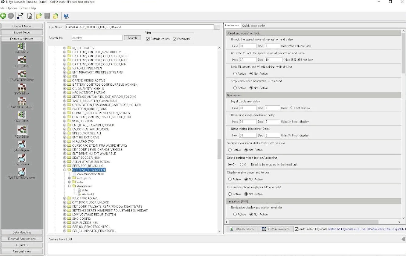Click the log document toolbar icon
The height and width of the screenshot is (256, 406).
(30, 16)
